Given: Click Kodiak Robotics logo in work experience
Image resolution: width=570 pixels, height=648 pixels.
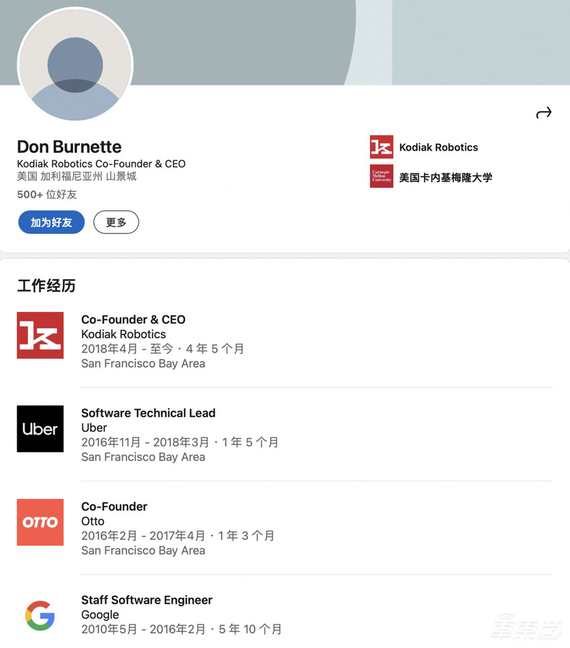Looking at the screenshot, I should coord(40,335).
